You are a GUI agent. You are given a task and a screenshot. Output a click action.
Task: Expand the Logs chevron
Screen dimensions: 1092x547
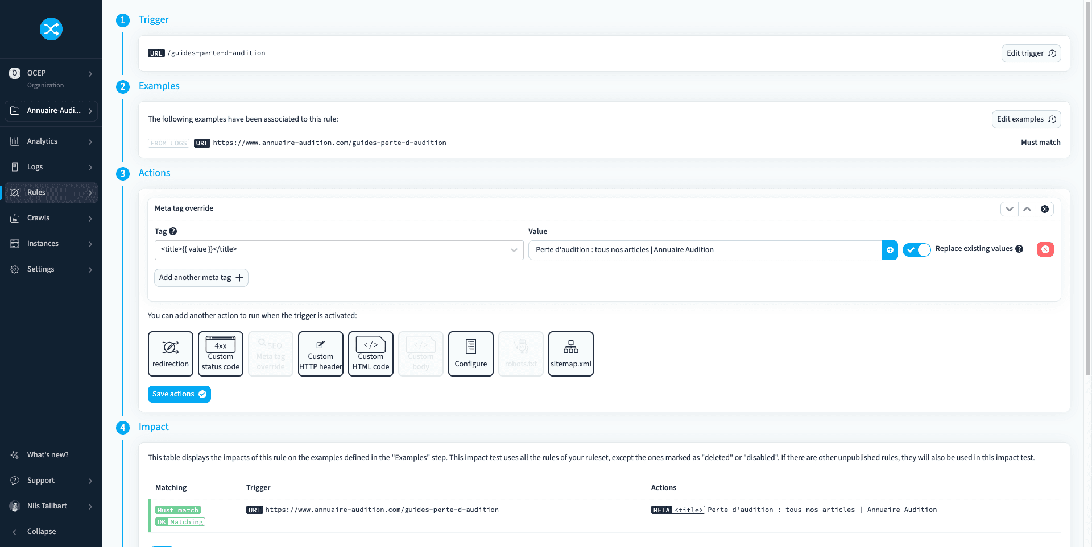click(90, 168)
